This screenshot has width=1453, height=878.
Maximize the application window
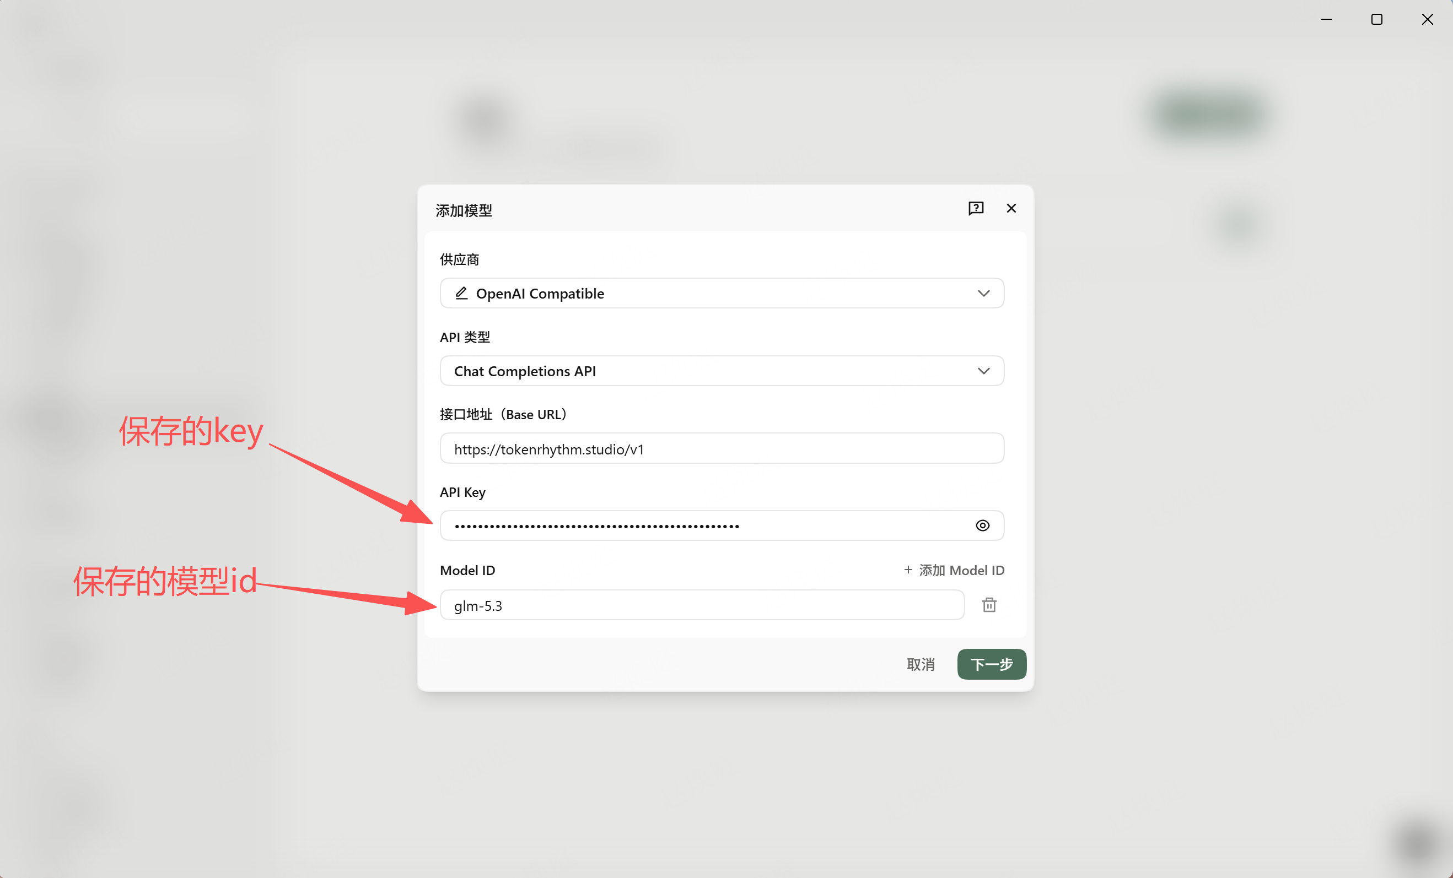[x=1377, y=19]
